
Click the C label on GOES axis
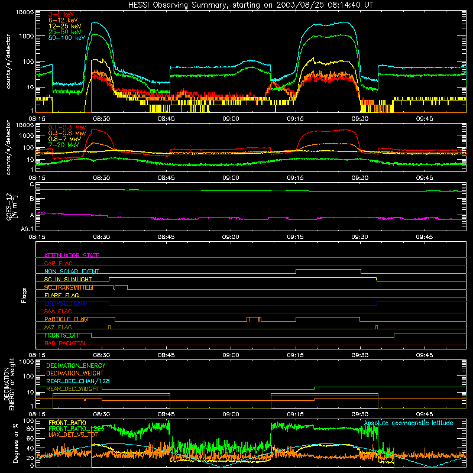coord(32,184)
